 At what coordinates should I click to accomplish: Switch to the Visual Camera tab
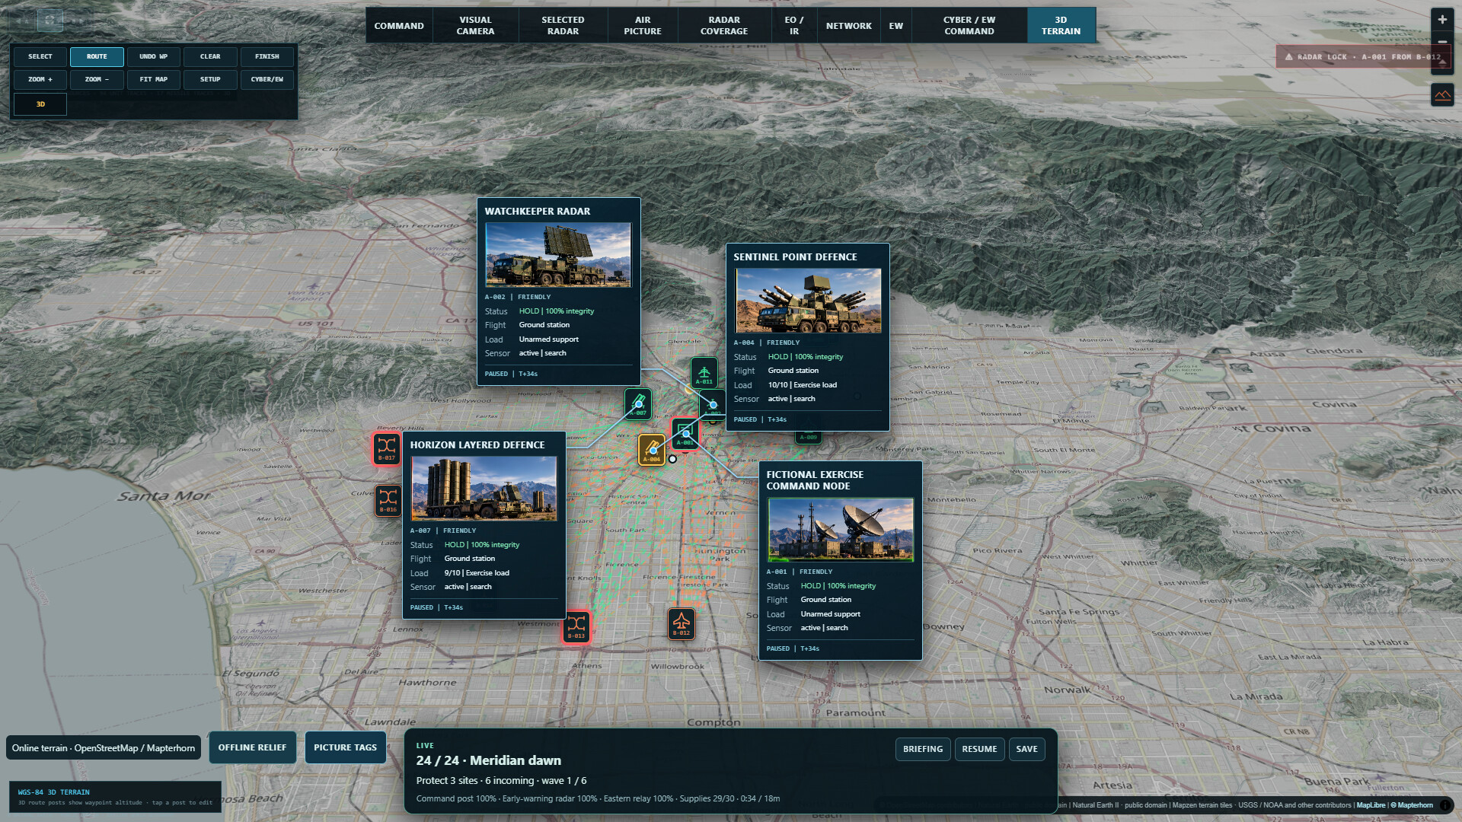click(x=475, y=25)
